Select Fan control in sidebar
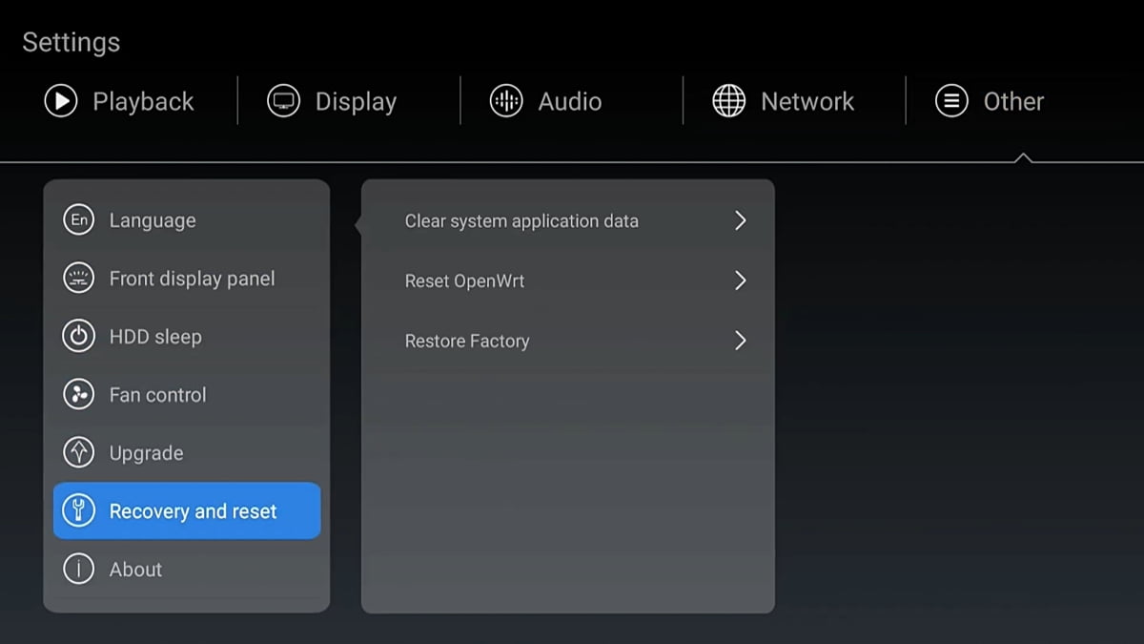The image size is (1144, 644). (x=187, y=395)
